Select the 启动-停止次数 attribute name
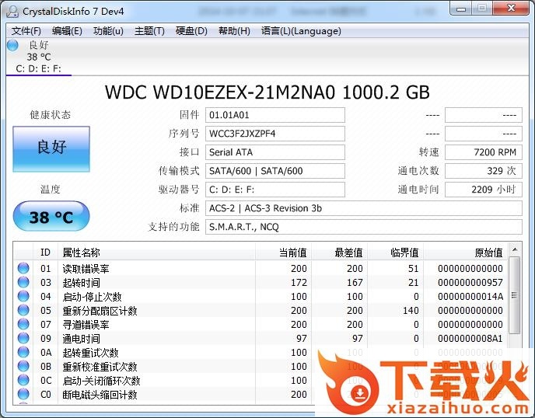The image size is (535, 418). click(92, 297)
